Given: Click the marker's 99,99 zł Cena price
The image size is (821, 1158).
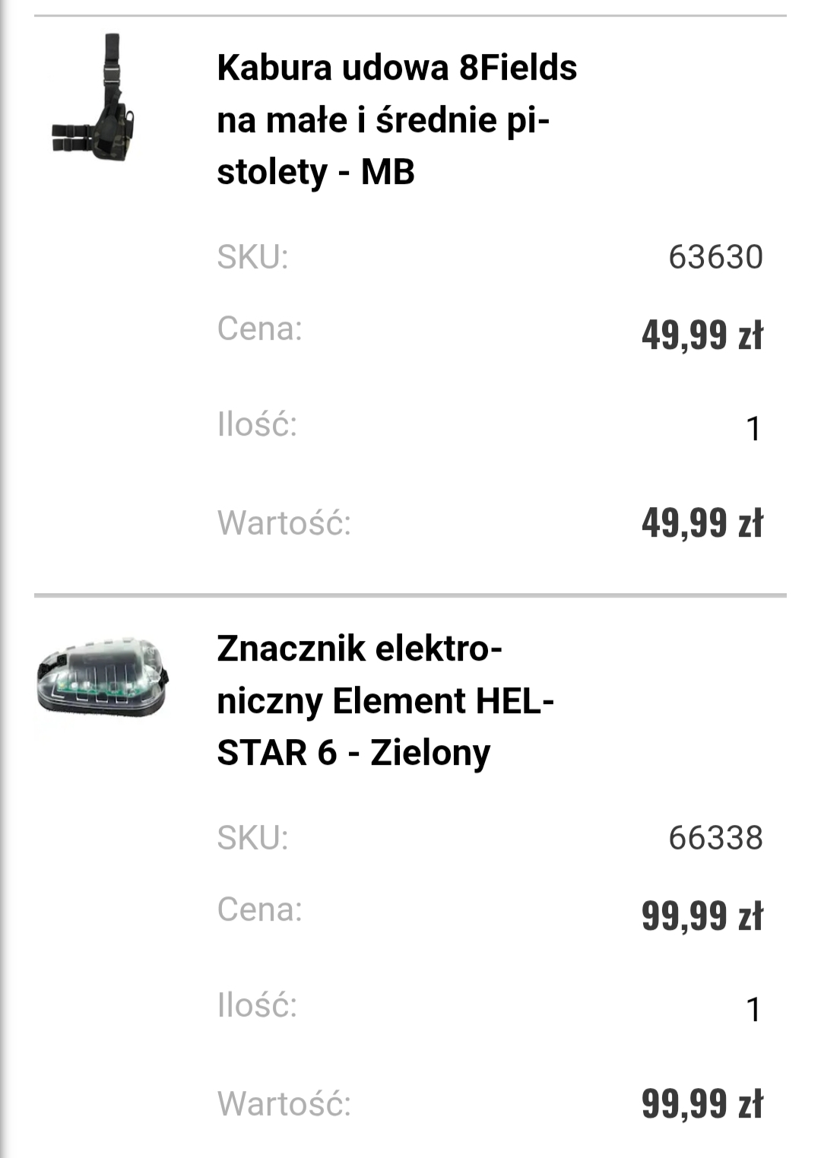Looking at the screenshot, I should pos(702,915).
